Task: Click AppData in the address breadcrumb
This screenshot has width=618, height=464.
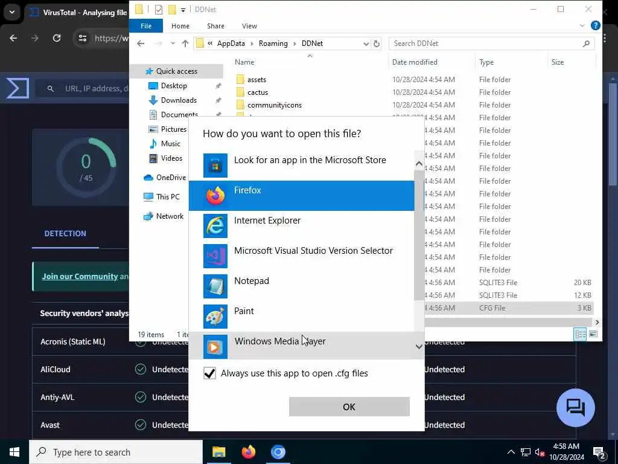Action: coord(231,43)
